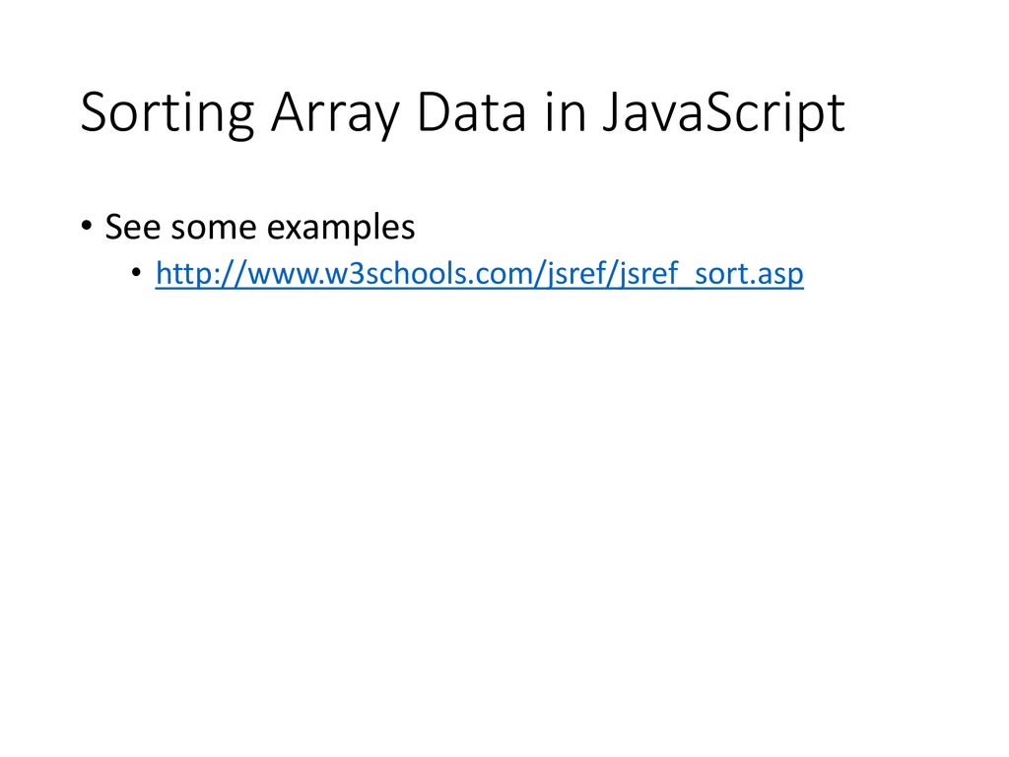
Task: Click the word 'JavaScript' in the title
Action: point(724,114)
